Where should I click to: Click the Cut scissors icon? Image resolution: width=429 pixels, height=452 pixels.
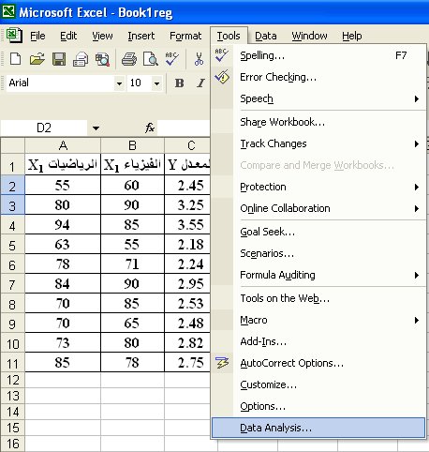(199, 59)
